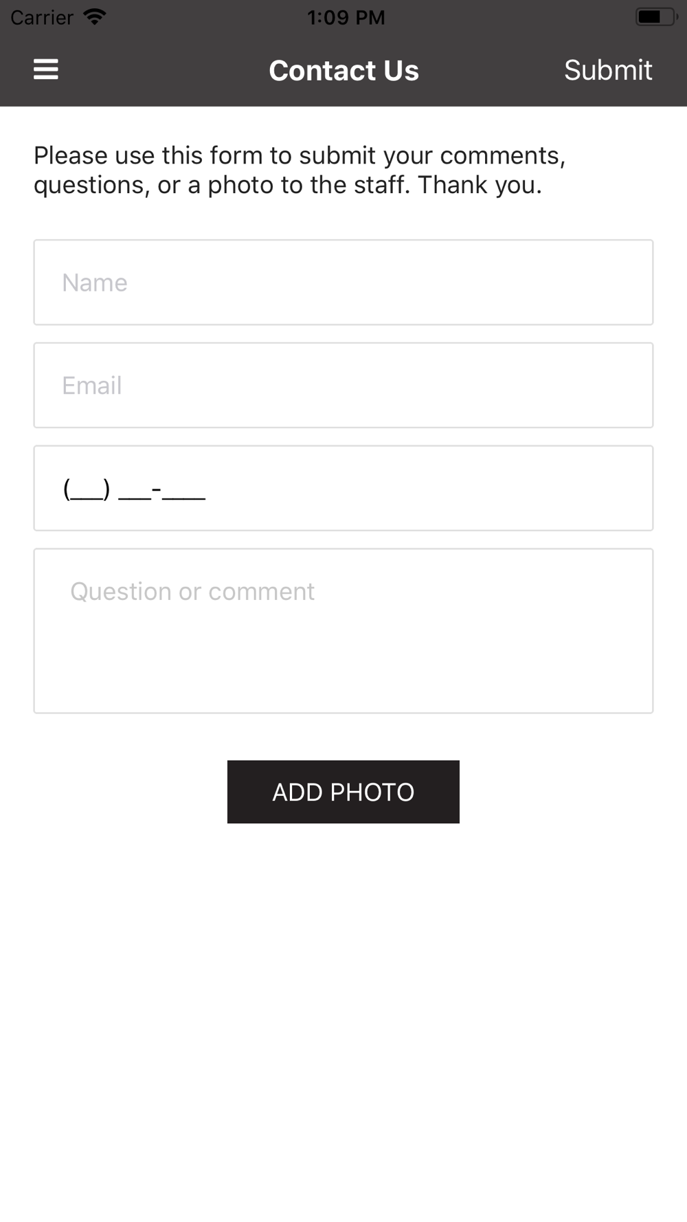Tap the Carrier label in status bar
This screenshot has width=687, height=1222.
pos(42,17)
